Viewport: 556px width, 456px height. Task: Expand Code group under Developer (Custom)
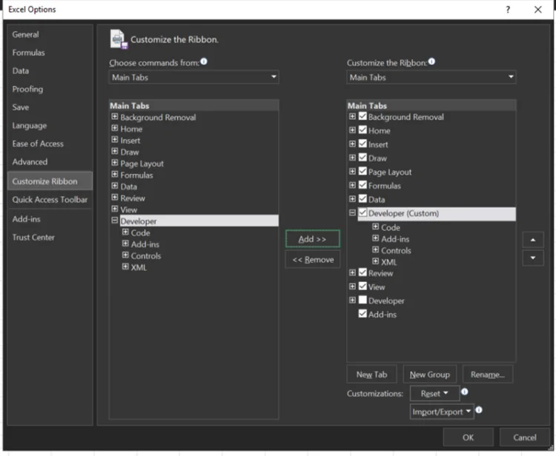pos(376,227)
